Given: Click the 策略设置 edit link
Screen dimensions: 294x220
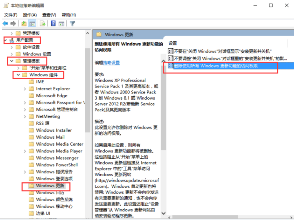Looking at the screenshot, I should [x=111, y=63].
